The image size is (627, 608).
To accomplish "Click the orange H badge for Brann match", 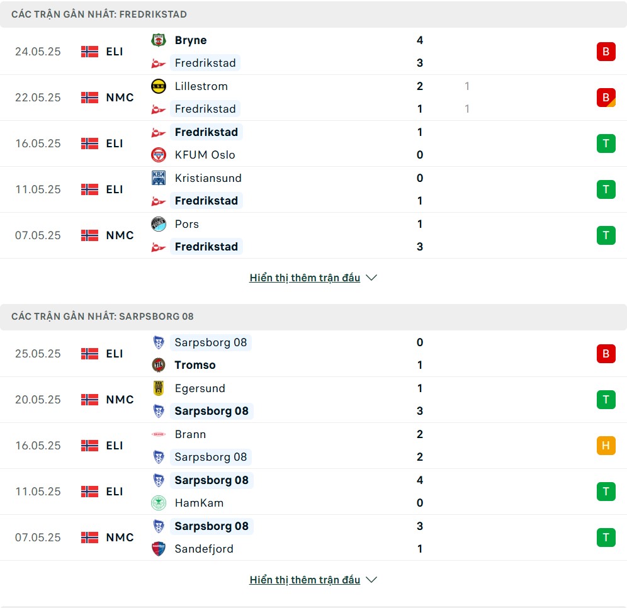I will pos(606,446).
